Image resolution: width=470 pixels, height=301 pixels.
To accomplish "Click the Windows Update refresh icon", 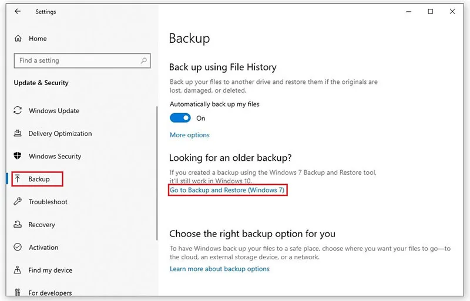I will tap(18, 110).
